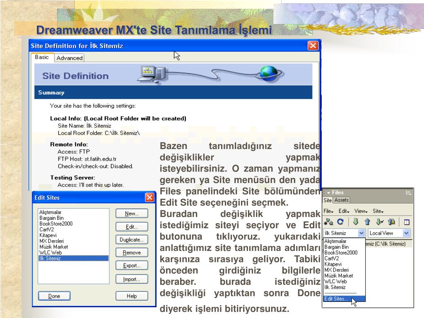Choose MX Dersleri in the site dropdown list
This screenshot has height=318, width=424.
click(x=344, y=270)
